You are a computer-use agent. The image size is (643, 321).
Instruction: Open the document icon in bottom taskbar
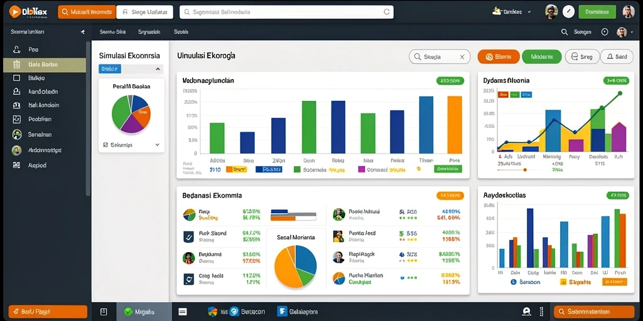[x=104, y=312]
